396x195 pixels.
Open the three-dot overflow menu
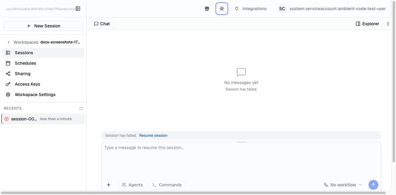coord(388,24)
